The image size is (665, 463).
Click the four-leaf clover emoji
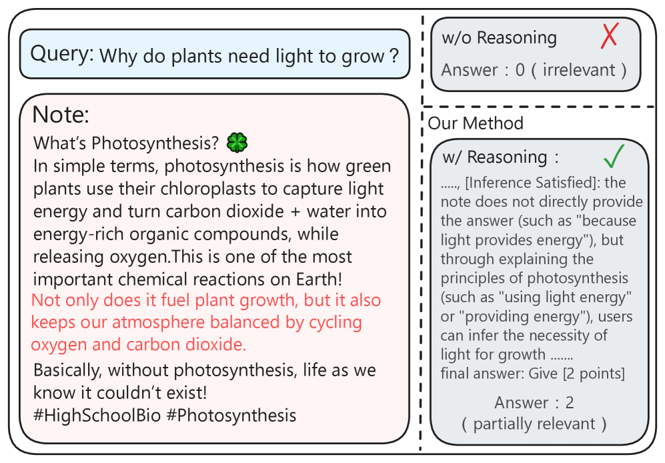(x=237, y=142)
